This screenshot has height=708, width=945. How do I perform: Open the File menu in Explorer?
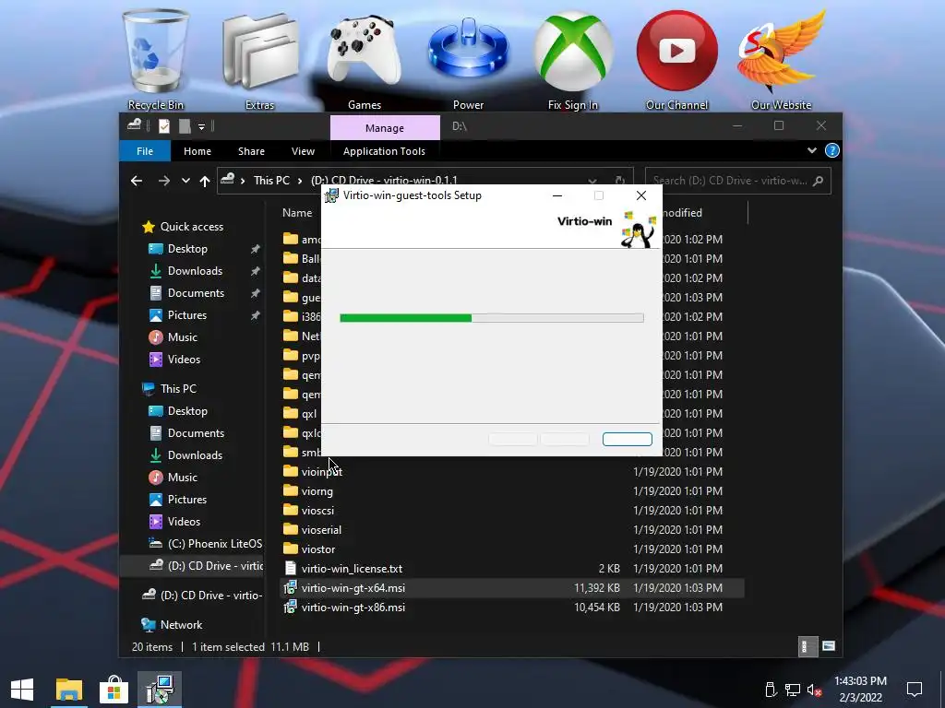click(x=145, y=151)
